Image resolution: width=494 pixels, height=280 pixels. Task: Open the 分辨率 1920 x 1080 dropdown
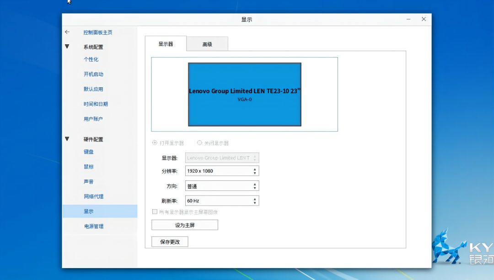(x=222, y=171)
